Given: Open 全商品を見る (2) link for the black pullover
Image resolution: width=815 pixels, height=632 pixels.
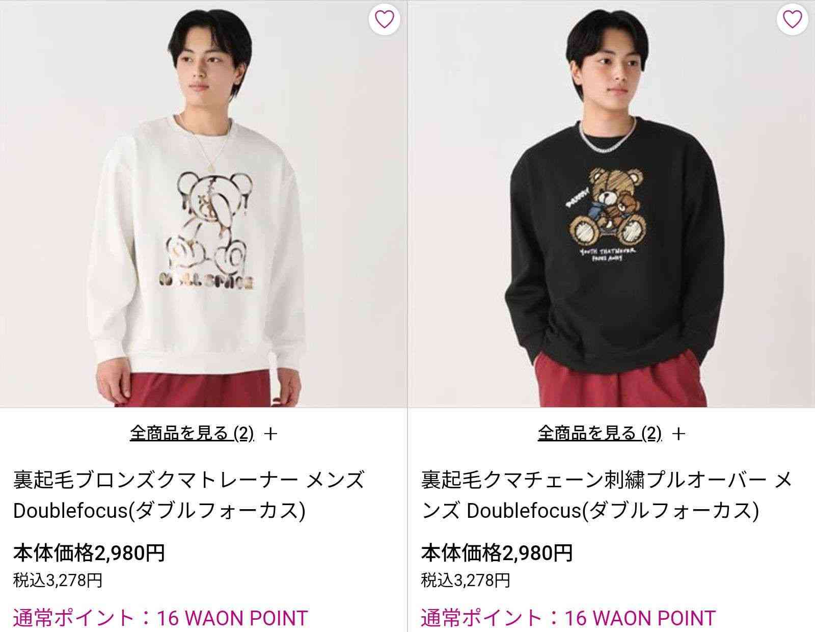Looking at the screenshot, I should tap(600, 433).
